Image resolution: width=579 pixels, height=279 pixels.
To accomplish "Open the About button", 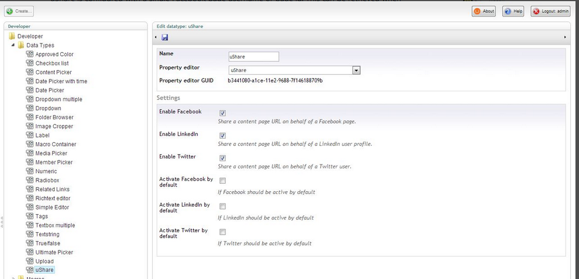I will [x=484, y=12].
